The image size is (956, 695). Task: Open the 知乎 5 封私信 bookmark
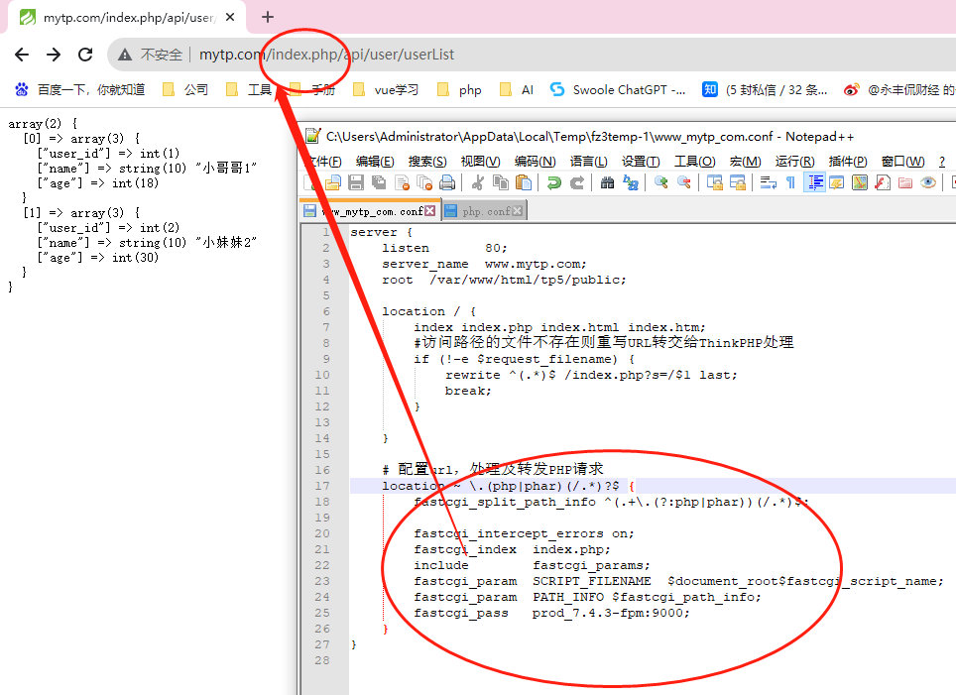[x=766, y=89]
